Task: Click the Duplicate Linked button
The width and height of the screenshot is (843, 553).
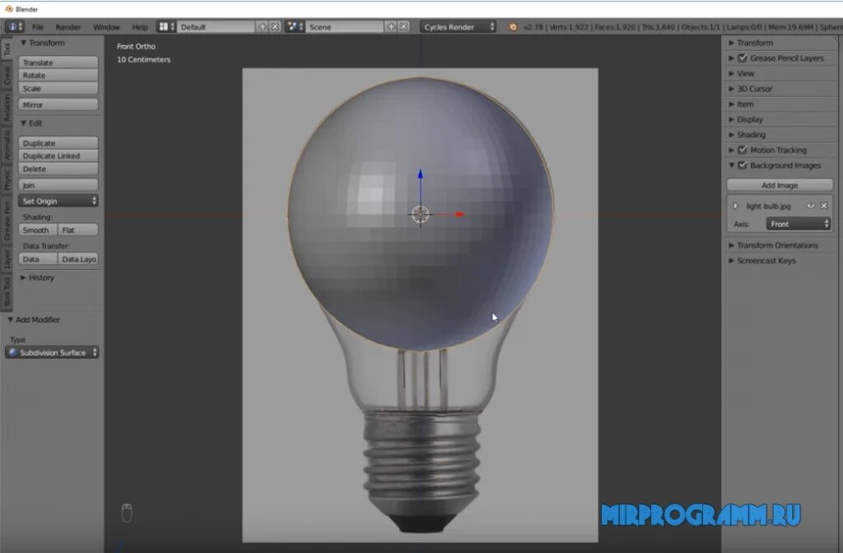Action: [58, 156]
